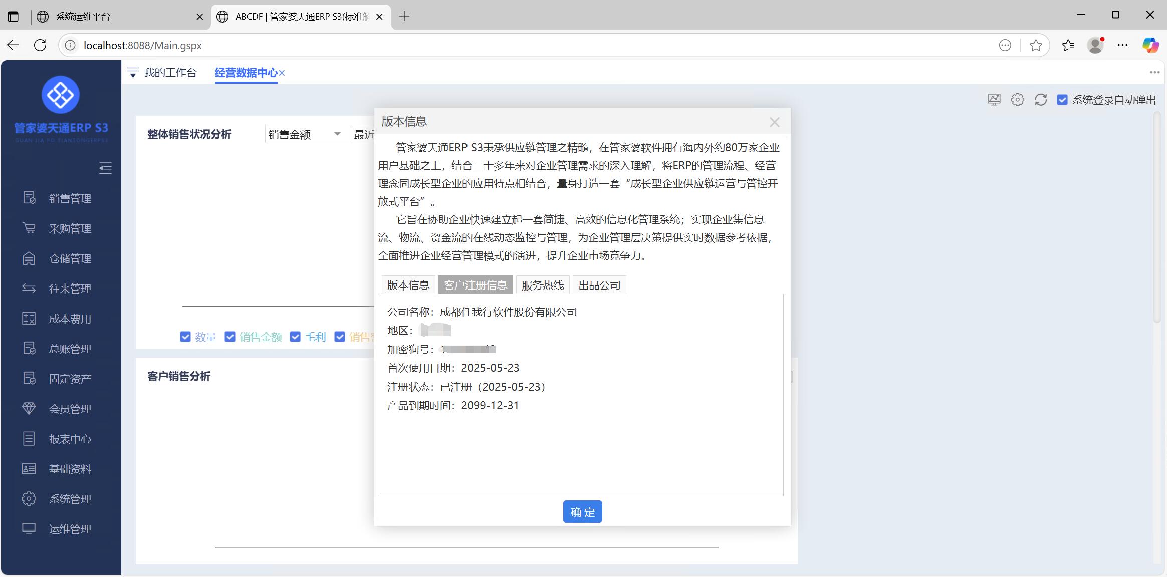1167x577 pixels.
Task: Click the 管家婆天通ERP S3 logo
Action: tap(61, 109)
